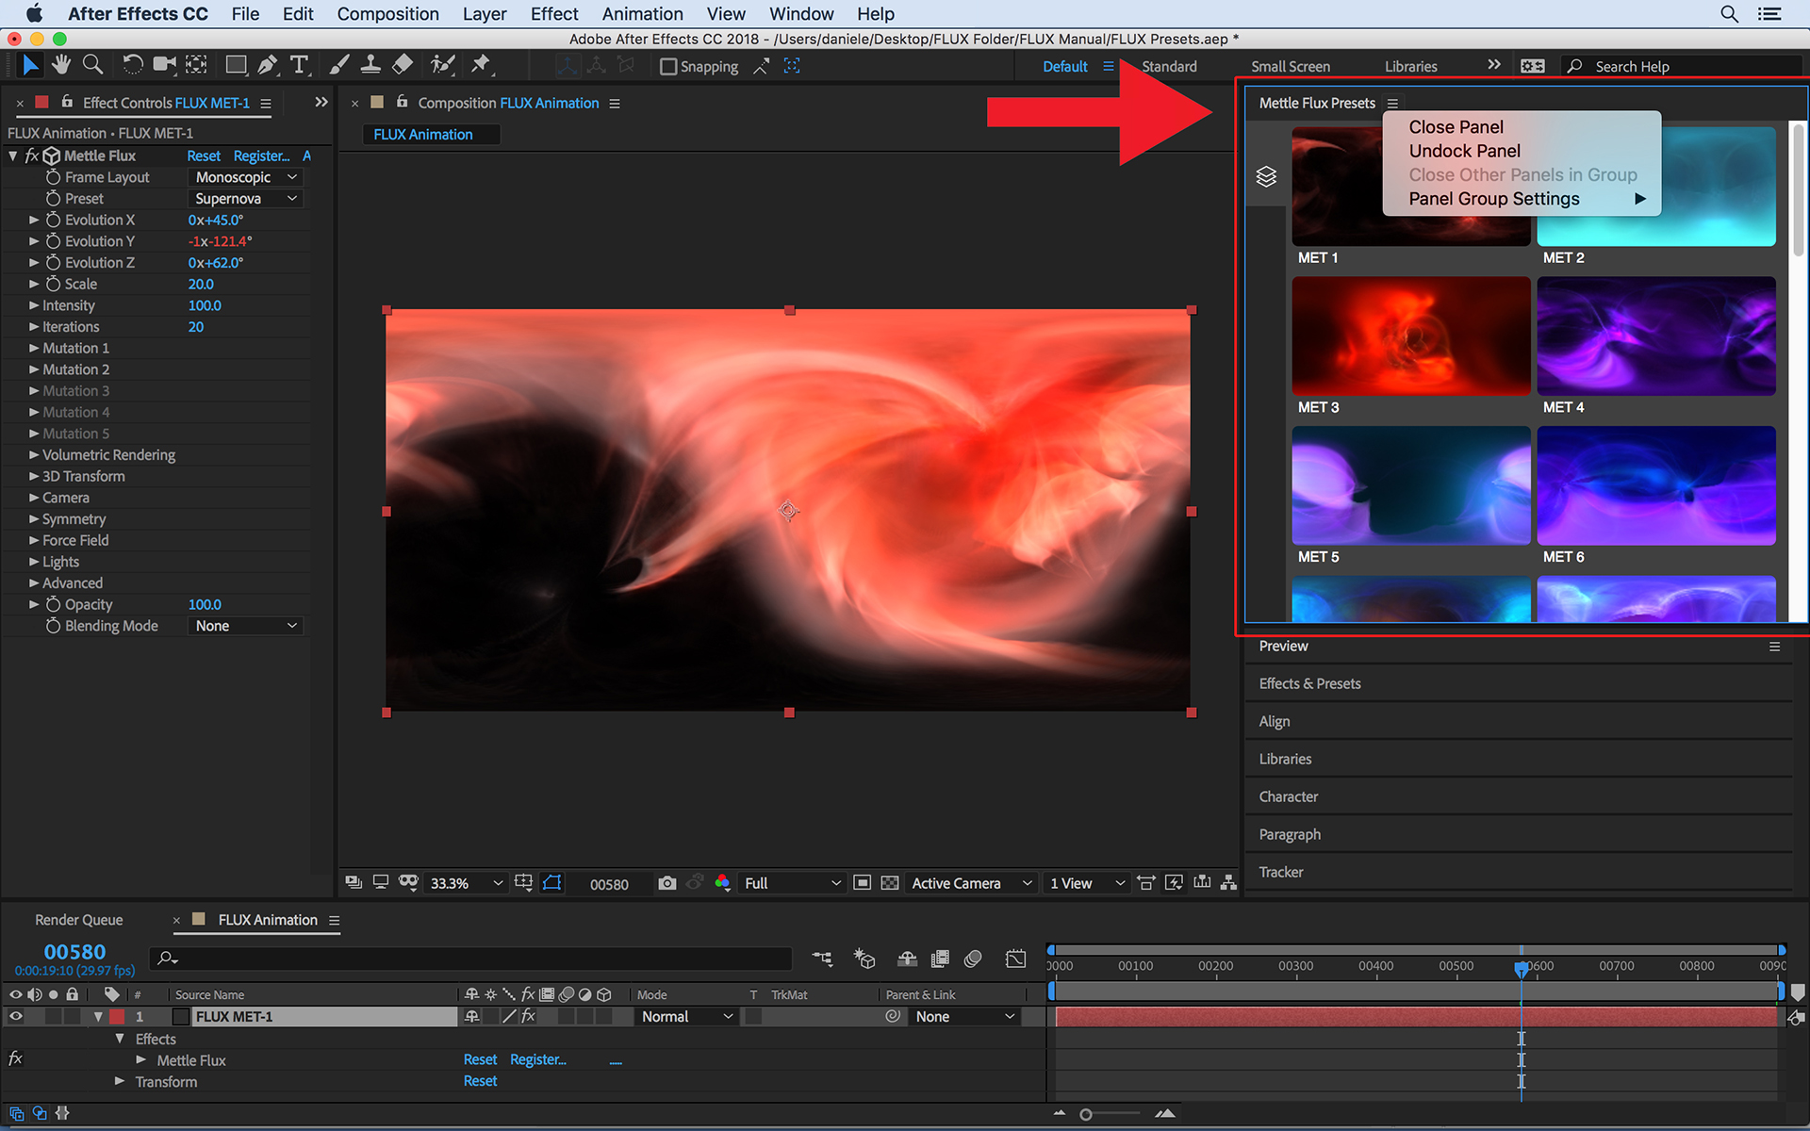Open the 33.3% magnification dropdown
This screenshot has width=1810, height=1131.
click(467, 883)
